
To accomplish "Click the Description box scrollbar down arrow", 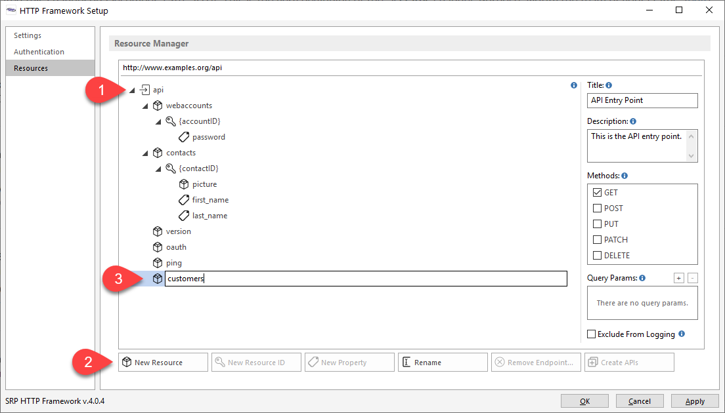I will [x=691, y=156].
